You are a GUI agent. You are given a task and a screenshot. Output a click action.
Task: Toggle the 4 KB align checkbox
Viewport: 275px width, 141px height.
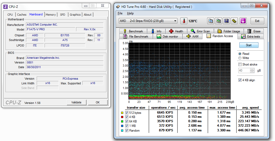click(240, 80)
